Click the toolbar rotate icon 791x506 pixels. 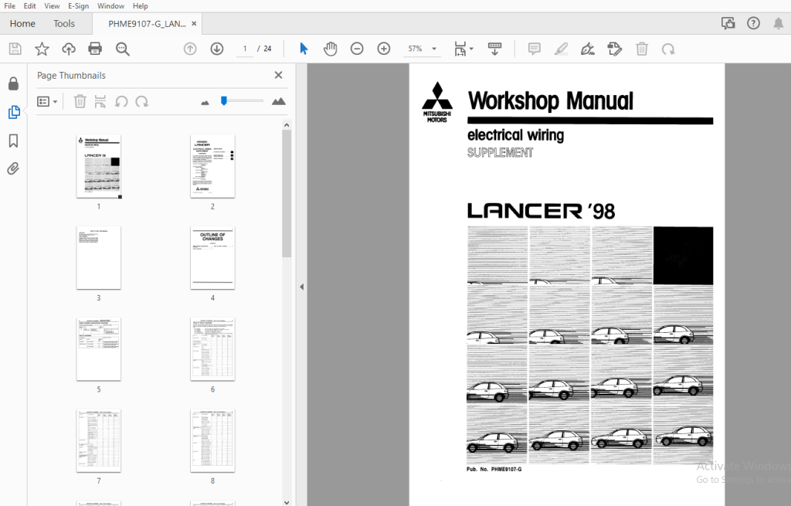(668, 49)
